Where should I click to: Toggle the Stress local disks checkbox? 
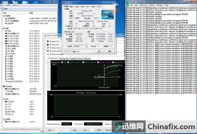[50, 54]
